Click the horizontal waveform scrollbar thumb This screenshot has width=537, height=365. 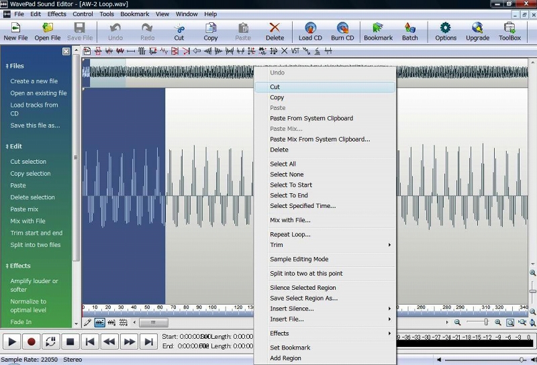click(154, 322)
